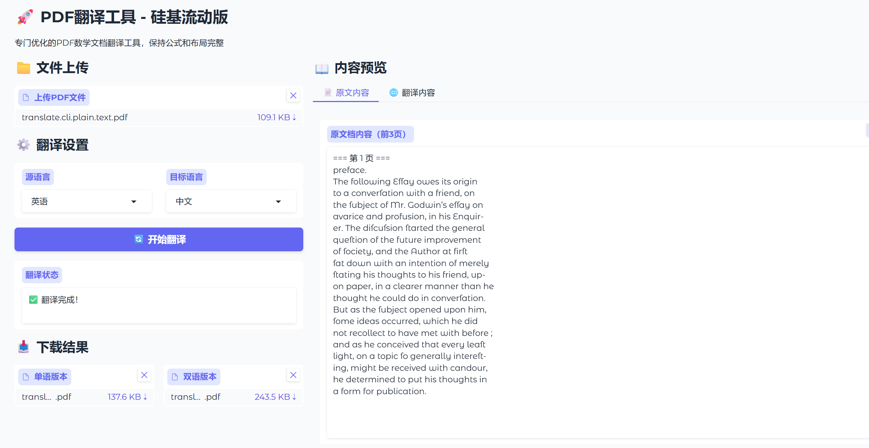Screen dimensions: 869x448
Task: Open the 目标语言 dropdown showing 中文
Action: coord(230,201)
